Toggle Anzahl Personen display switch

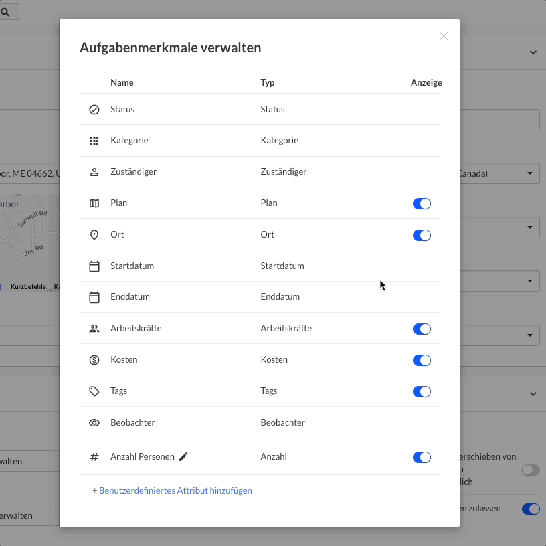coord(422,458)
